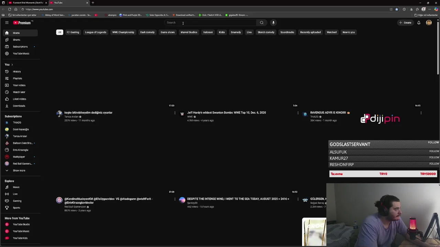Viewport: 440px width, 247px height.
Task: Select the Soundtracks chip
Action: tap(287, 32)
